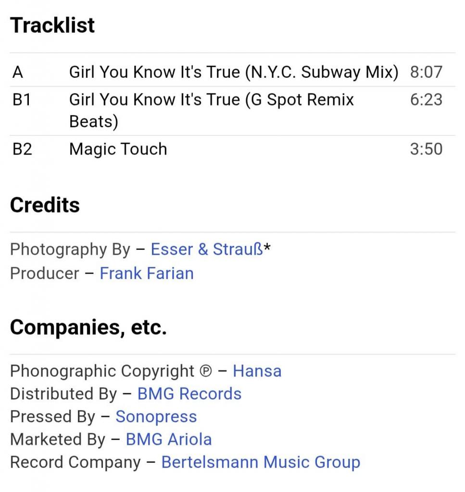Click the 6:23 track duration
This screenshot has width=465, height=492.
426,100
